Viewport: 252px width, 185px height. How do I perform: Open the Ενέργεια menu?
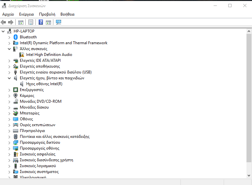(x=27, y=14)
